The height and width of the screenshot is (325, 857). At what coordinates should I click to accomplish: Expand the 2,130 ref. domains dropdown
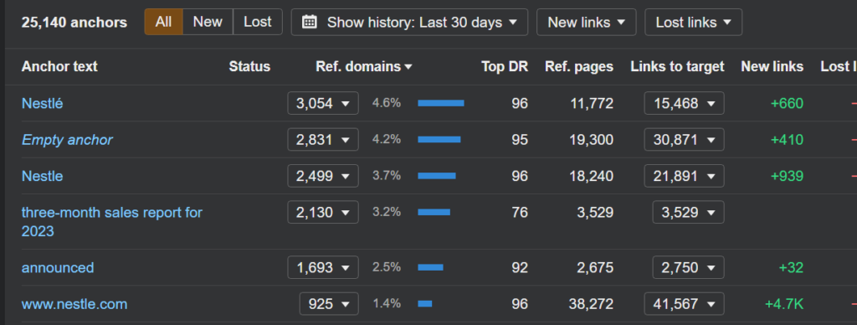click(323, 212)
